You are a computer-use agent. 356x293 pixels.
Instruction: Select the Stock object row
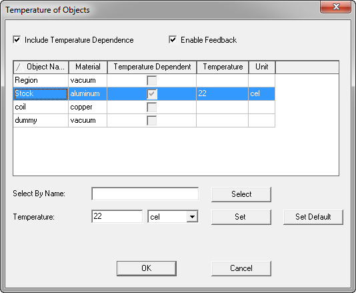[144, 93]
